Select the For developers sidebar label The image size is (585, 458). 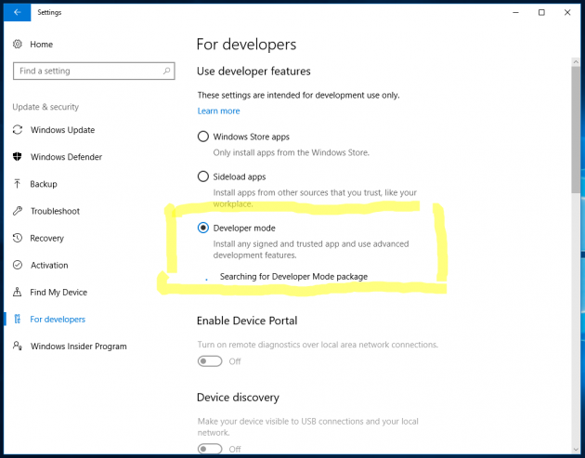[58, 320]
